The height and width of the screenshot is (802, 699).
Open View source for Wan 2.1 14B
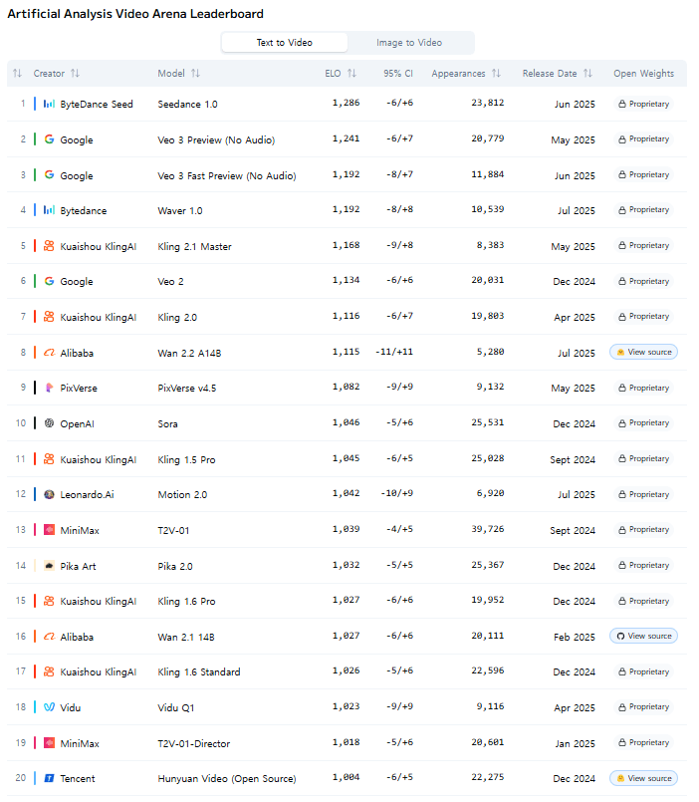click(x=643, y=636)
